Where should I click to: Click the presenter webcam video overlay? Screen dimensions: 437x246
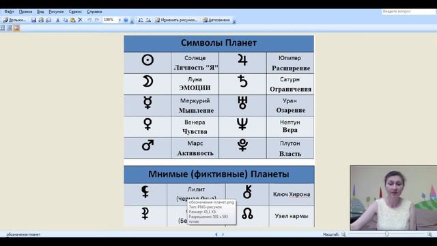click(x=393, y=197)
